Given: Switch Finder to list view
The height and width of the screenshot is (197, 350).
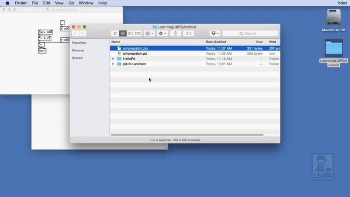Looking at the screenshot, I should coord(122,33).
